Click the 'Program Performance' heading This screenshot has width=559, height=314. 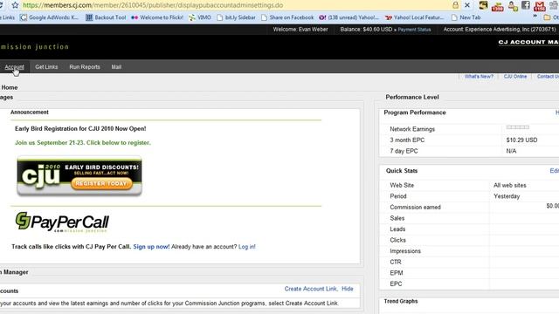pos(415,113)
